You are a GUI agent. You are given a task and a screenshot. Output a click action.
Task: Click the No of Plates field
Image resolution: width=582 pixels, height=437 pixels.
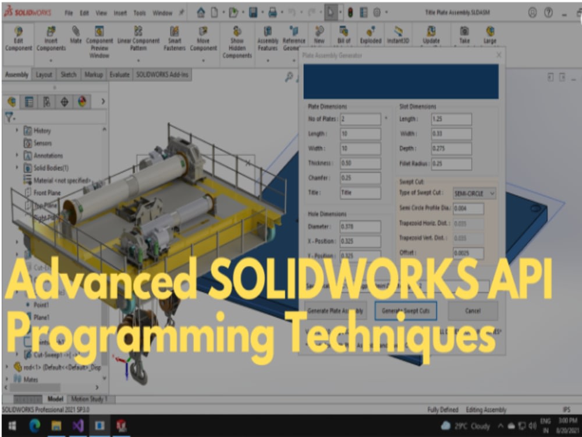click(x=360, y=119)
